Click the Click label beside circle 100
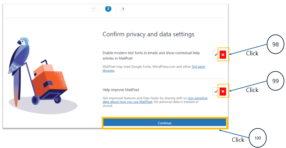This screenshot has height=148, width=286. [238, 140]
